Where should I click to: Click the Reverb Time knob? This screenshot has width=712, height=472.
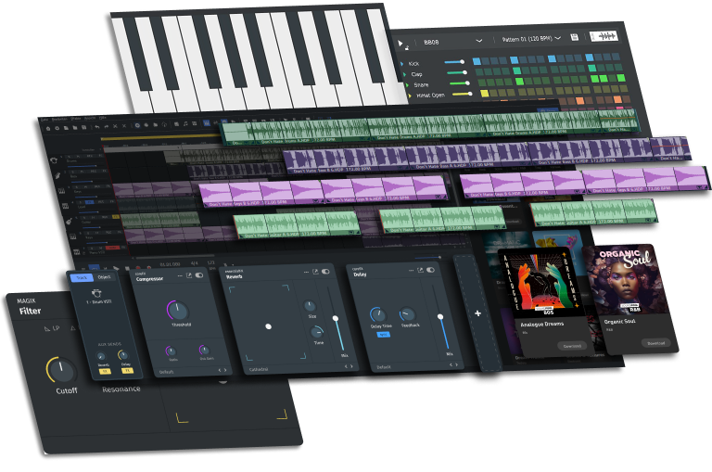[x=317, y=332]
